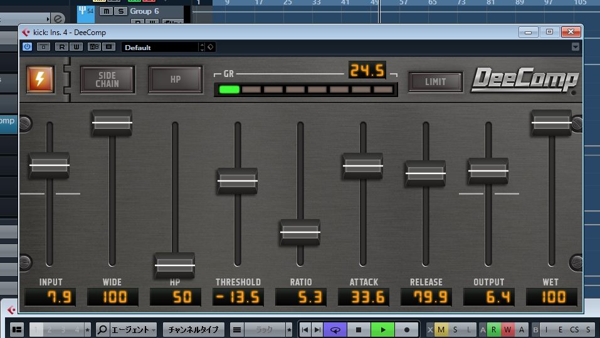
Task: Enable the HP filter button
Action: coord(176,79)
